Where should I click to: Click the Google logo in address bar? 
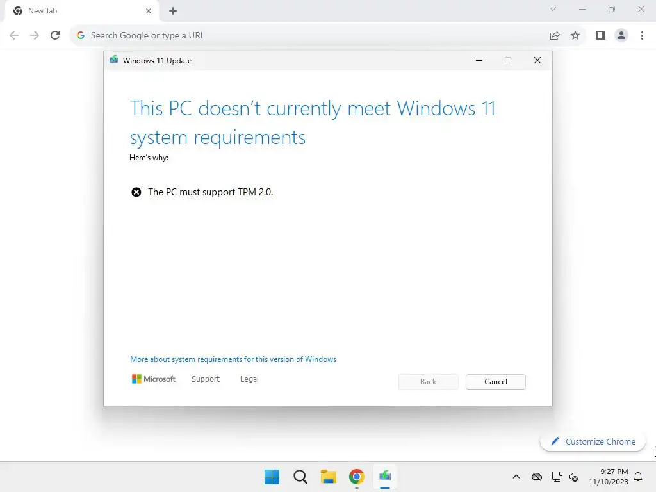tap(81, 36)
